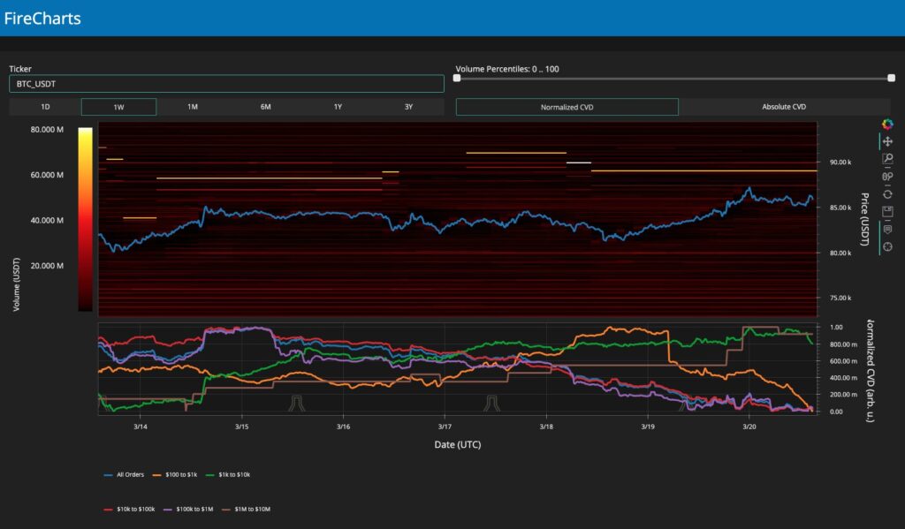905x529 pixels.
Task: Switch to the 1M timeframe
Action: tap(190, 106)
